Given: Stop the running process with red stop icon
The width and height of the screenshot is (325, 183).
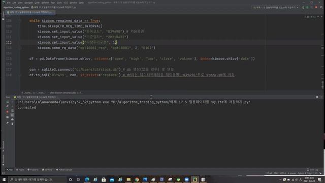Looking at the screenshot, I should 8,112.
